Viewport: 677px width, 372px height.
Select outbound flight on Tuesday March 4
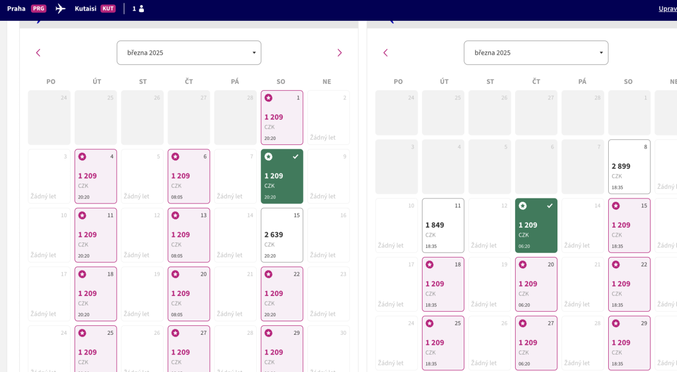tap(95, 176)
